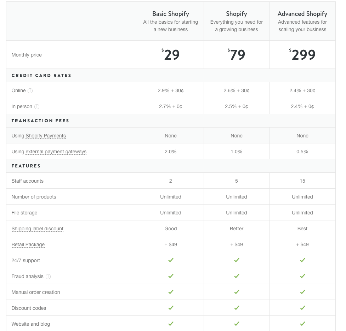346x331 pixels.
Task: Click the FEATURES section header
Action: tap(26, 166)
